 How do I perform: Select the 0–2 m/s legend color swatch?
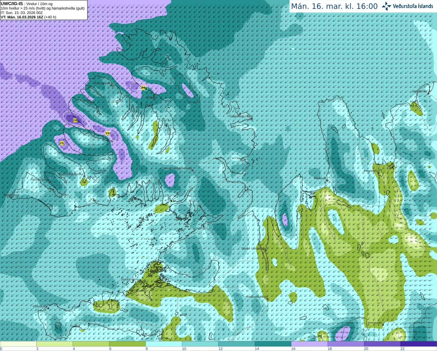click(18, 344)
